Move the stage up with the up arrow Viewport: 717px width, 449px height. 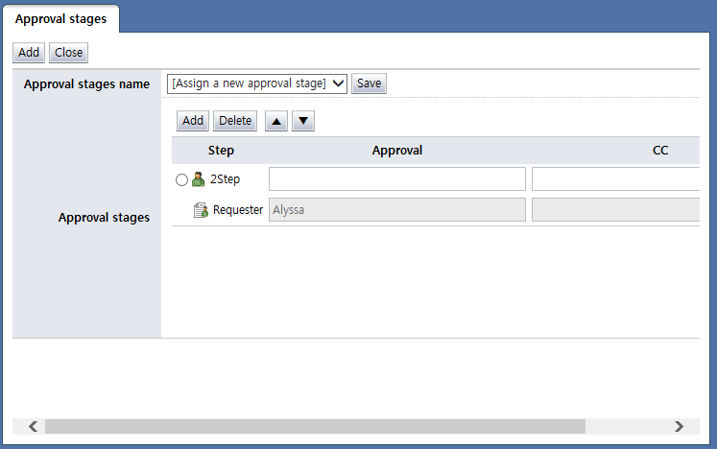pyautogui.click(x=276, y=121)
